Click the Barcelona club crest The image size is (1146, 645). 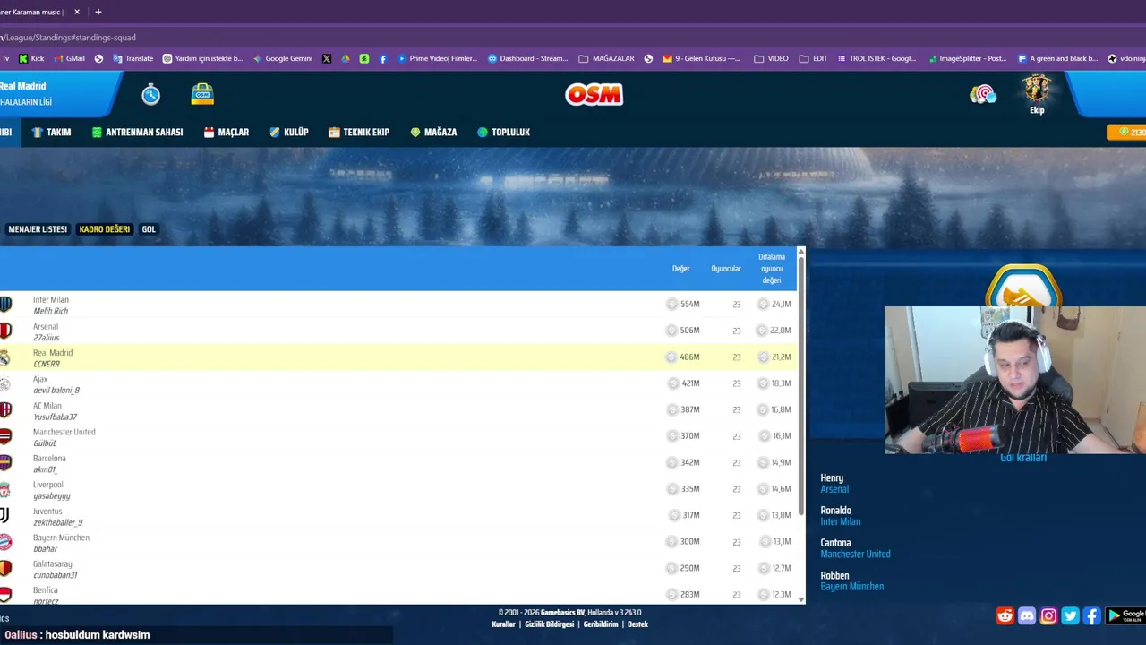[5, 463]
